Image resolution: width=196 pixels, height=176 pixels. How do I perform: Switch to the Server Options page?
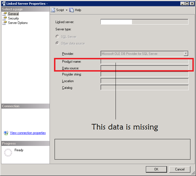pyautogui.click(x=18, y=23)
